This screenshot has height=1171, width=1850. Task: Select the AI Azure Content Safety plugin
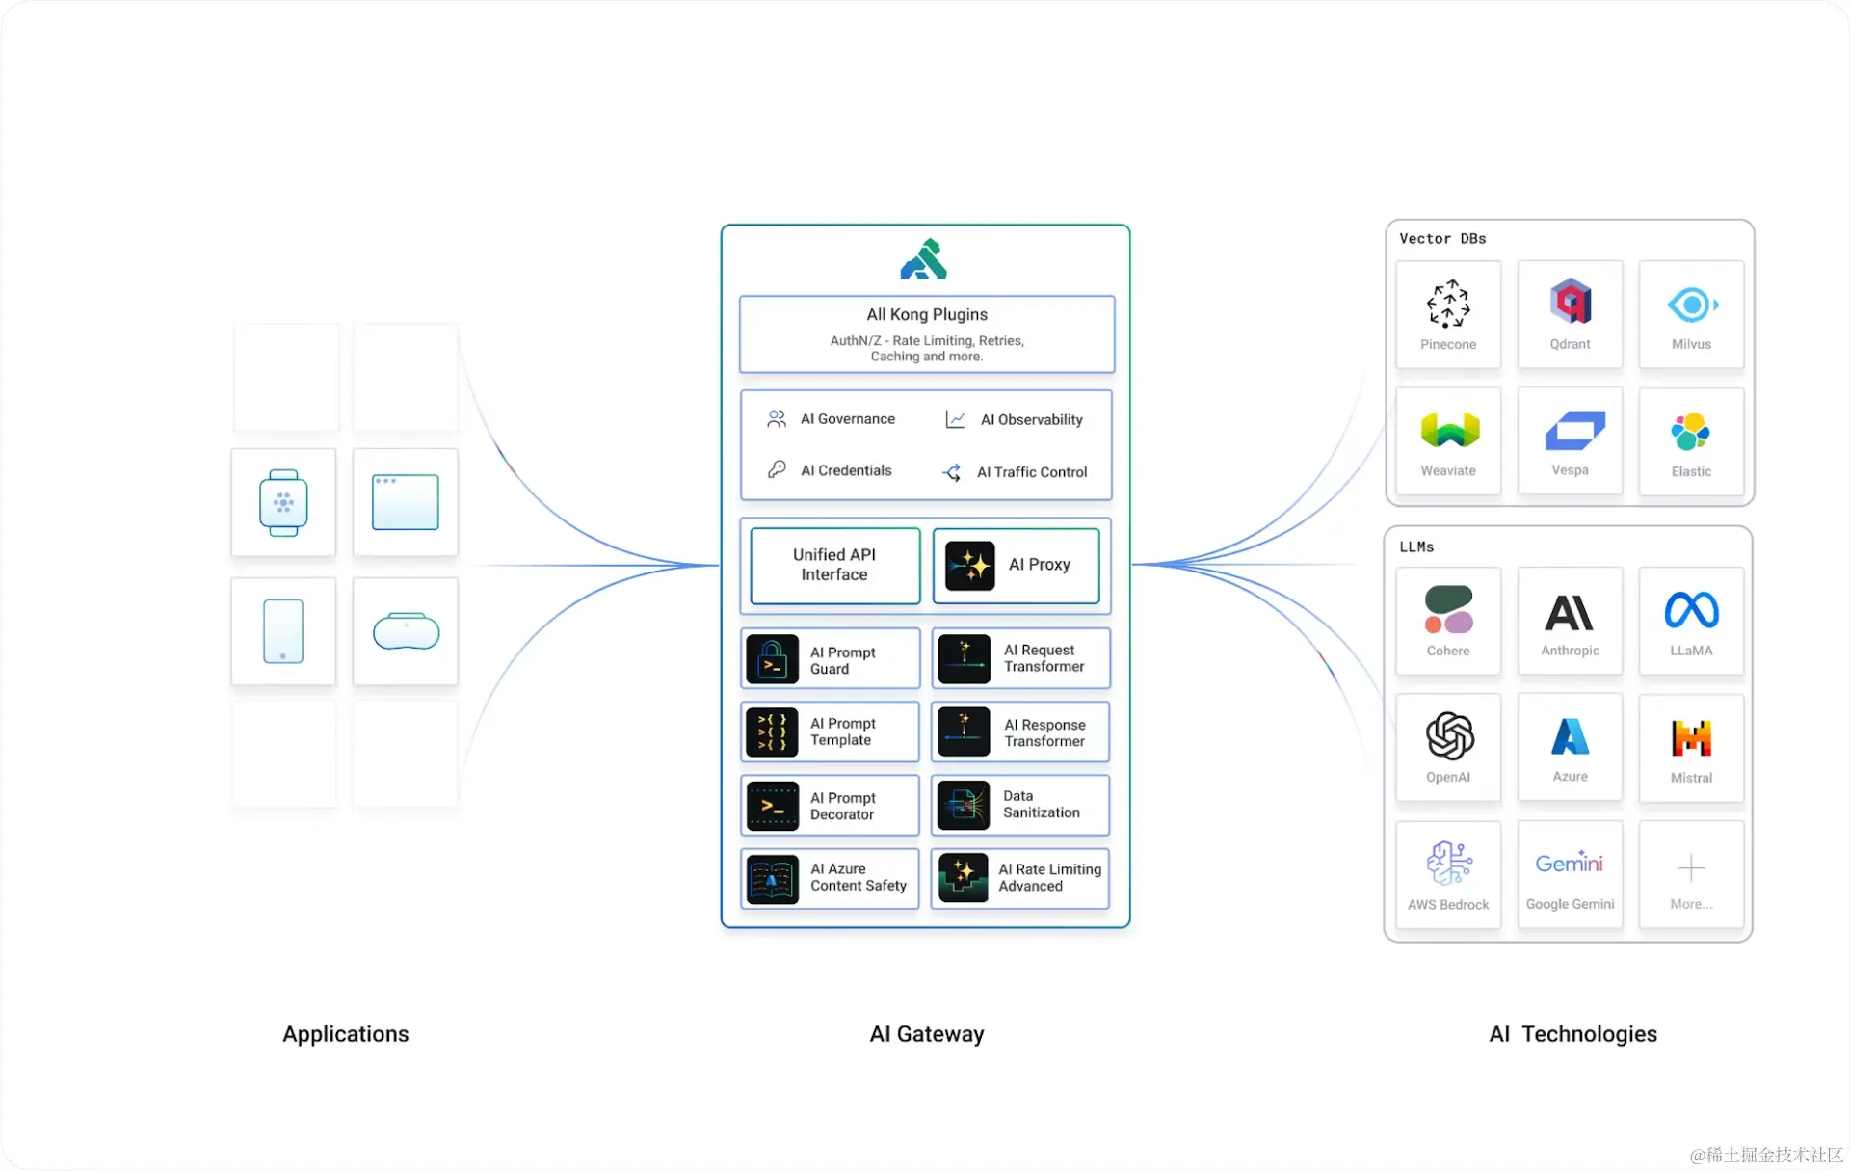(x=832, y=877)
